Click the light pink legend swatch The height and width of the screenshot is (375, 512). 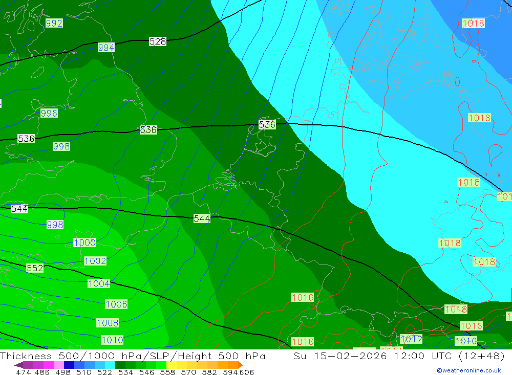pyautogui.click(x=59, y=365)
